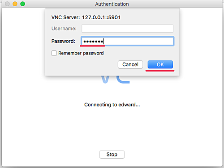Focus the Username input field
This screenshot has width=224, height=168.
point(127,29)
